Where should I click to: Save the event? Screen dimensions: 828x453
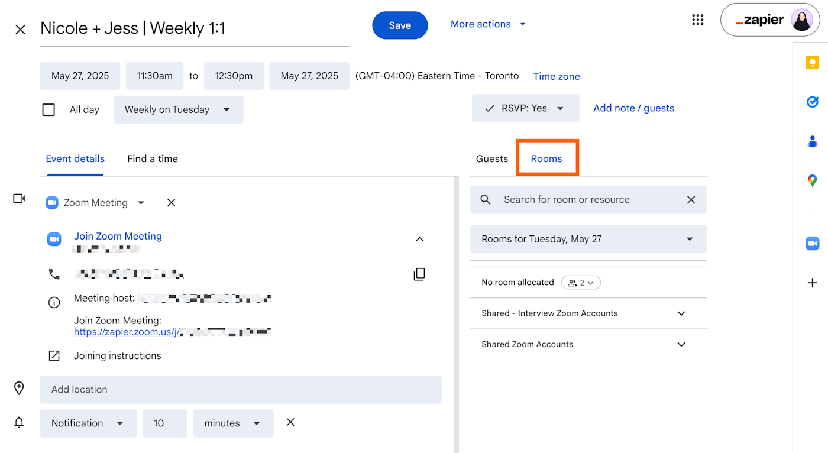(x=400, y=25)
